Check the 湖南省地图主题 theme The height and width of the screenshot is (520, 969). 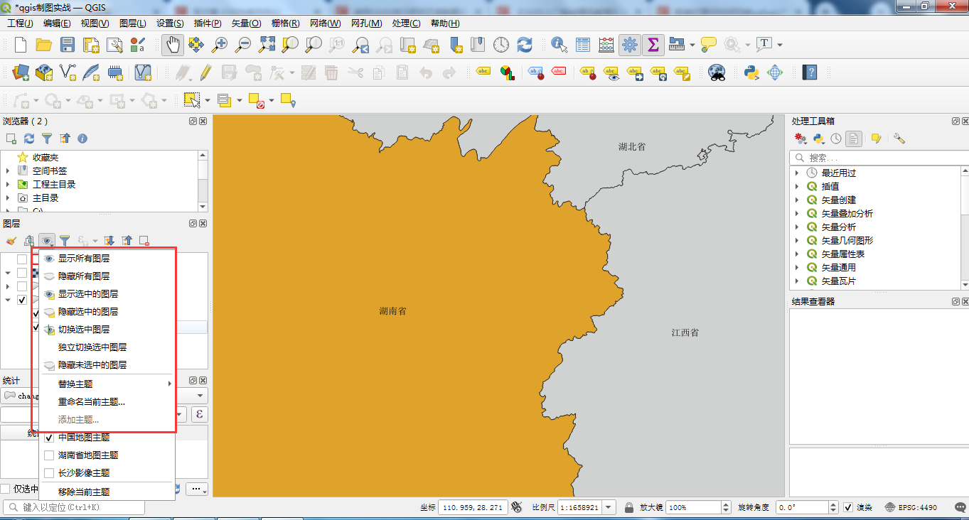49,455
